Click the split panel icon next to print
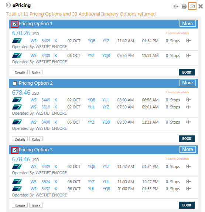205x212 pixels. 176,6
